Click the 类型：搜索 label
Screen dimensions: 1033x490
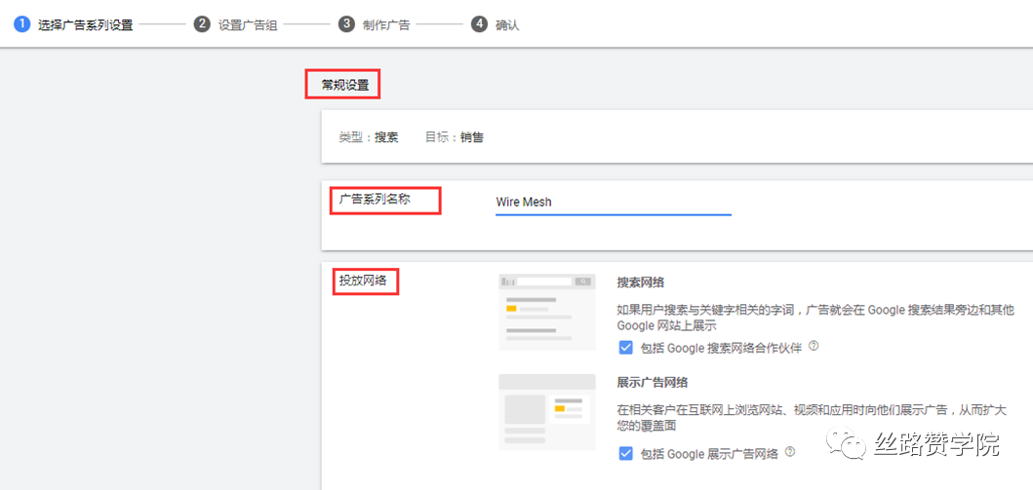coord(369,138)
